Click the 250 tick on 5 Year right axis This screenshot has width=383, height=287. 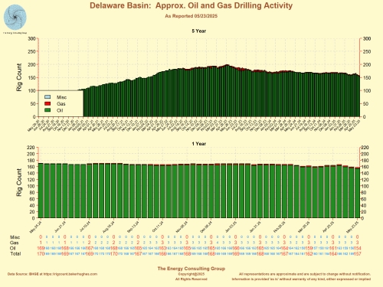coord(367,52)
